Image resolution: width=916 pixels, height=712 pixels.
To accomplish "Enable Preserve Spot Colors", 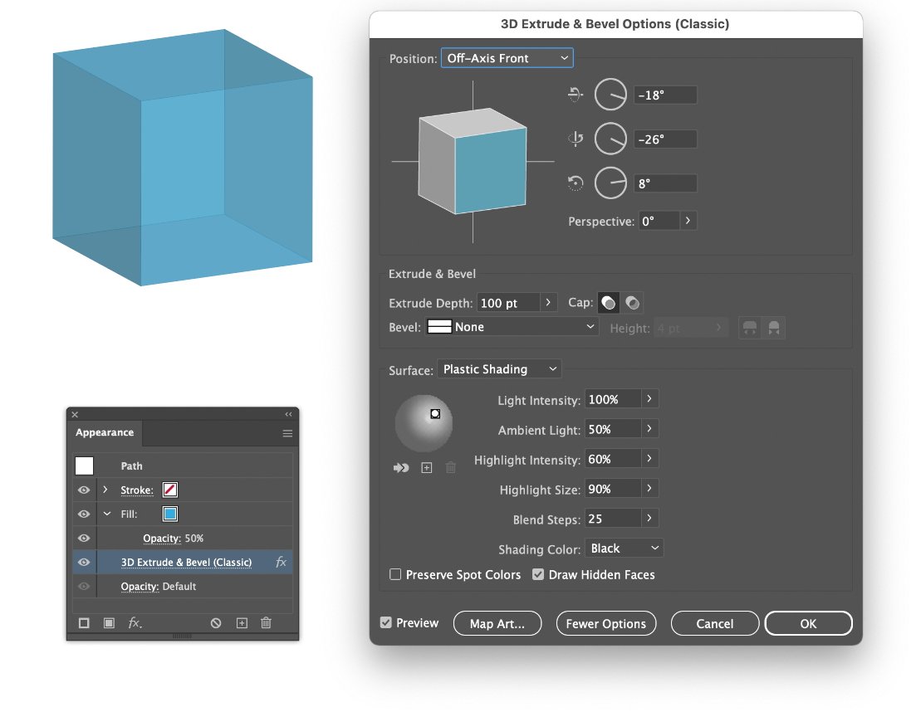I will coord(395,574).
